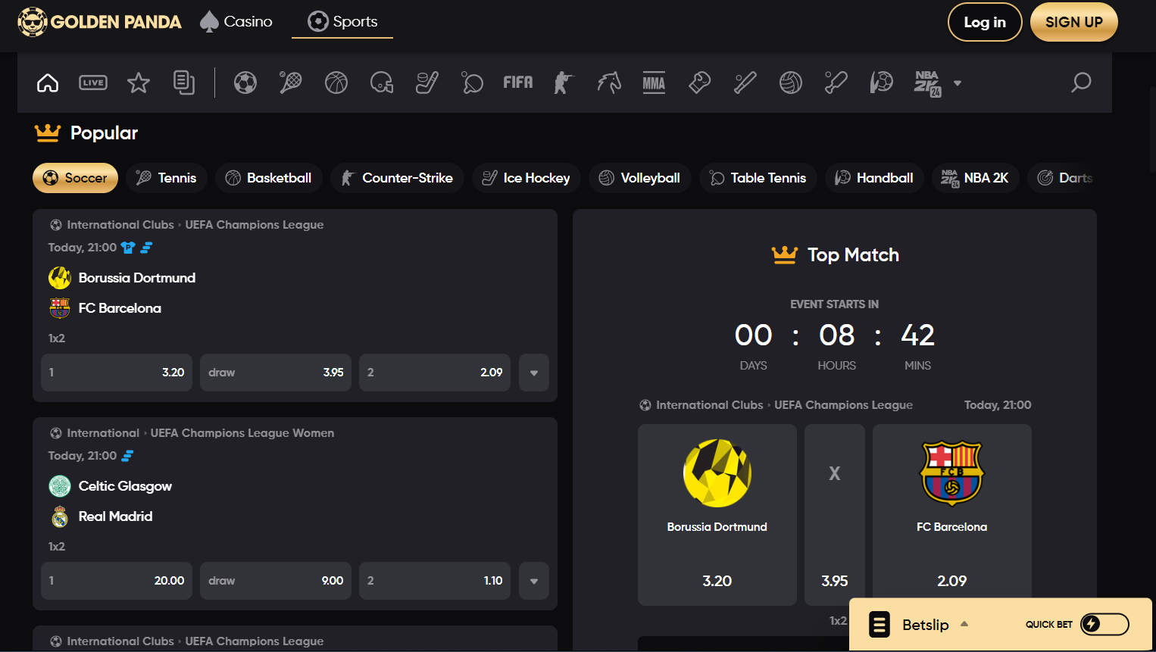This screenshot has width=1156, height=652.
Task: Toggle the Quick Bet switch
Action: coord(1104,625)
